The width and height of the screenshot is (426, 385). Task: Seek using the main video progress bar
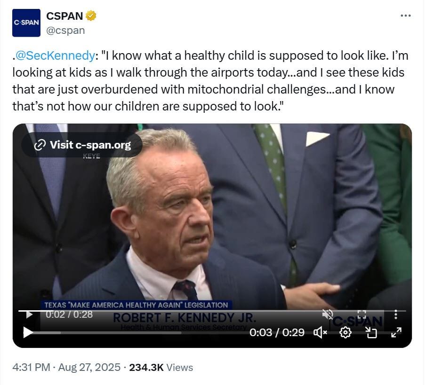107,333
